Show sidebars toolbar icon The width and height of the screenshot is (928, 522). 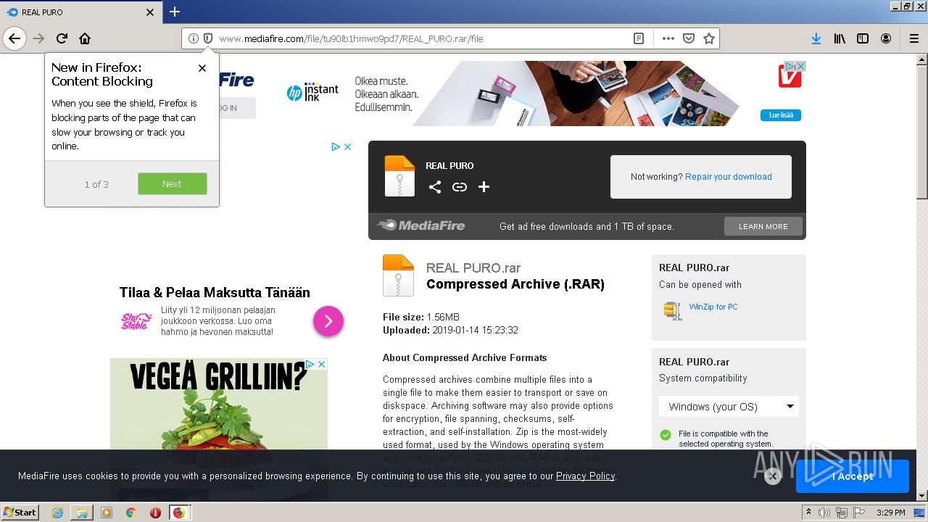863,38
